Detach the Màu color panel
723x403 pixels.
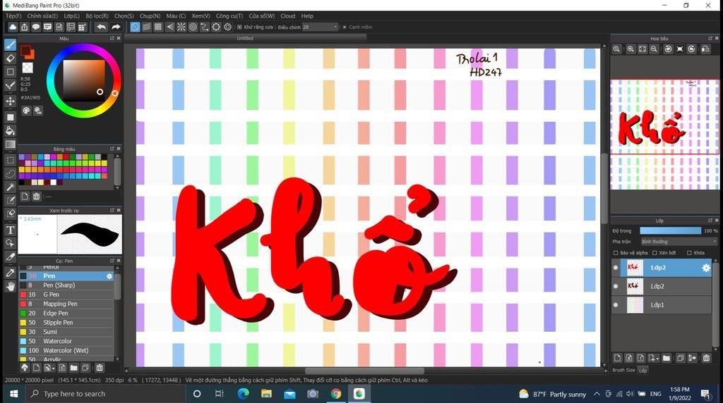pos(112,38)
